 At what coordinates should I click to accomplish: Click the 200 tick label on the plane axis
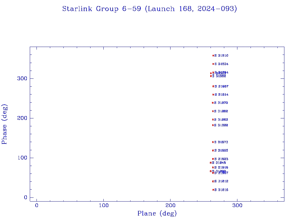pyautogui.click(x=171, y=205)
